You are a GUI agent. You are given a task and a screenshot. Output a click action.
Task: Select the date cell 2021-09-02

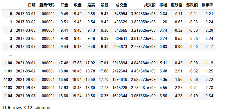pos(26,71)
